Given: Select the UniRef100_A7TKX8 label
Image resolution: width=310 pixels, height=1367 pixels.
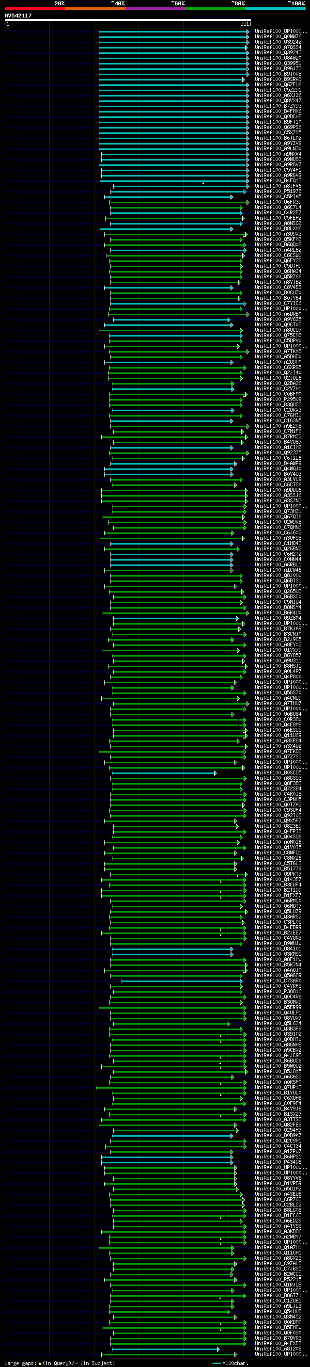Looking at the screenshot, I should (x=278, y=351).
